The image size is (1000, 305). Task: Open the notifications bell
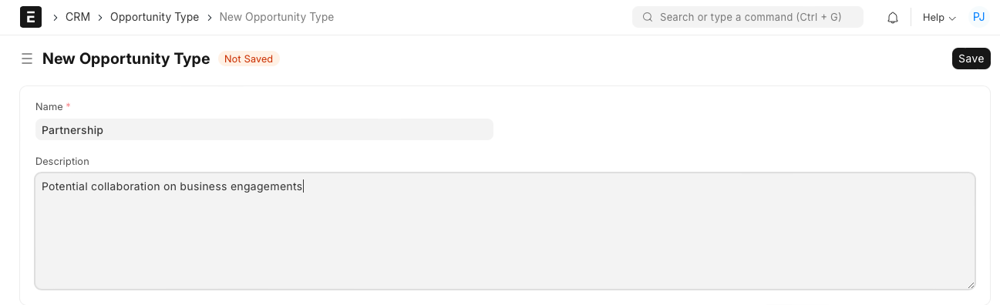[x=893, y=17]
